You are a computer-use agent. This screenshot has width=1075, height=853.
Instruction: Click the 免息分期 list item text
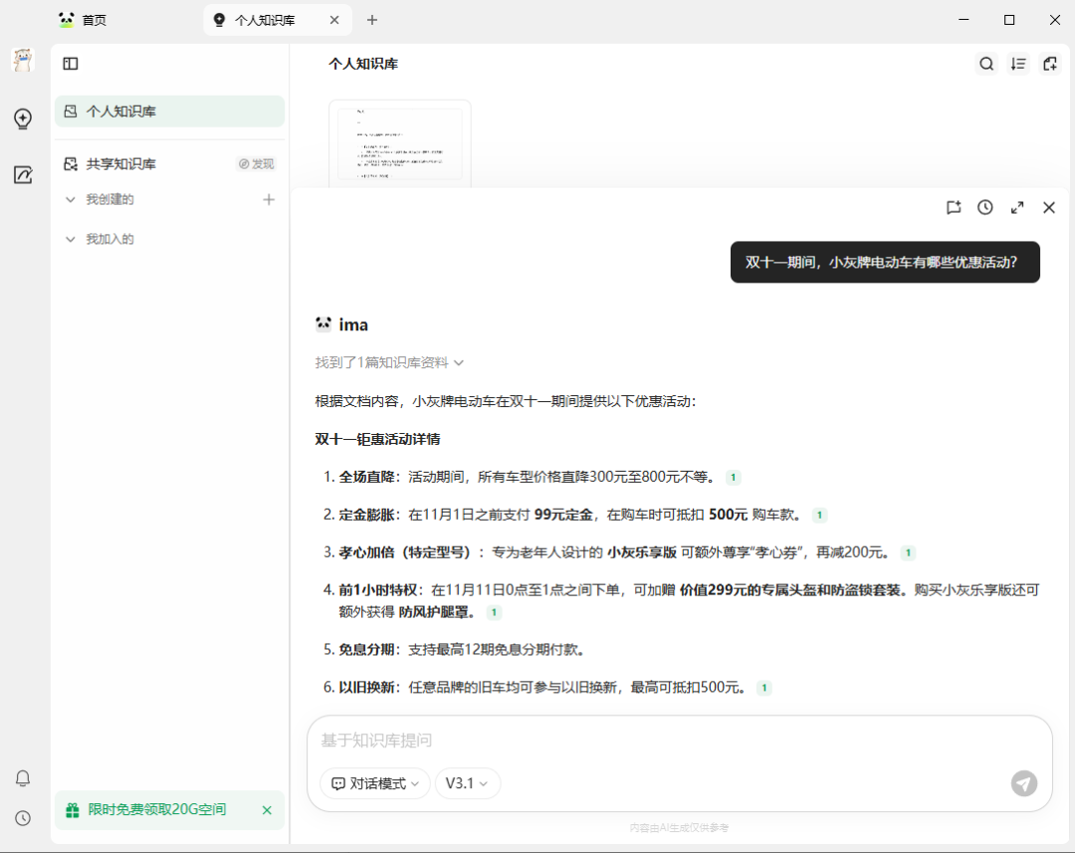tap(462, 650)
